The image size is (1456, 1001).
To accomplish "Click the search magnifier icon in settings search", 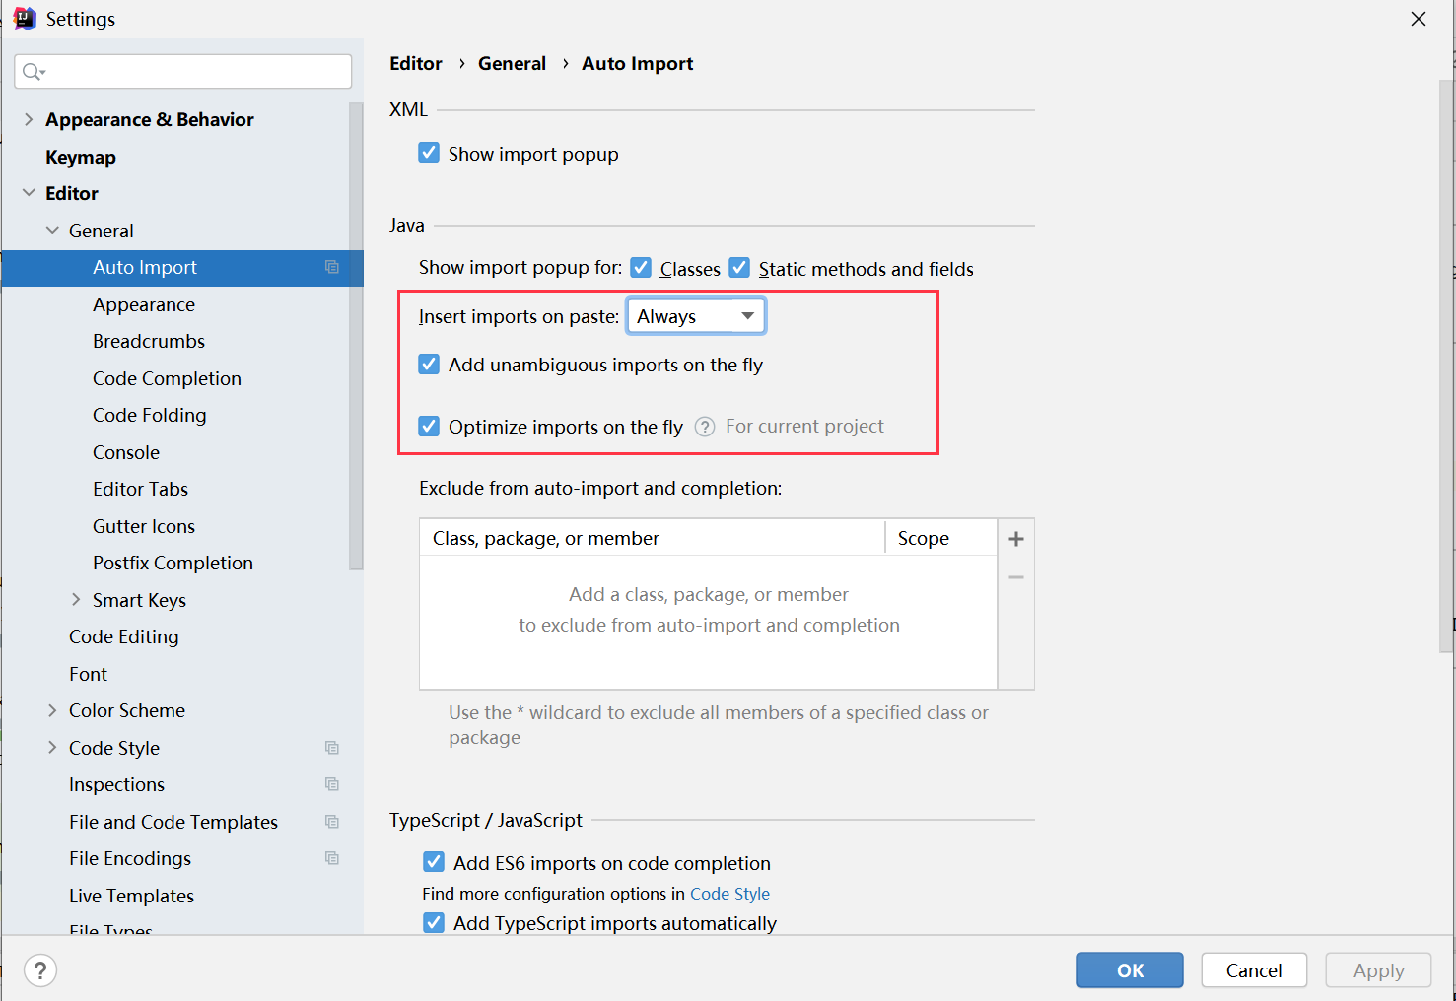I will point(34,71).
